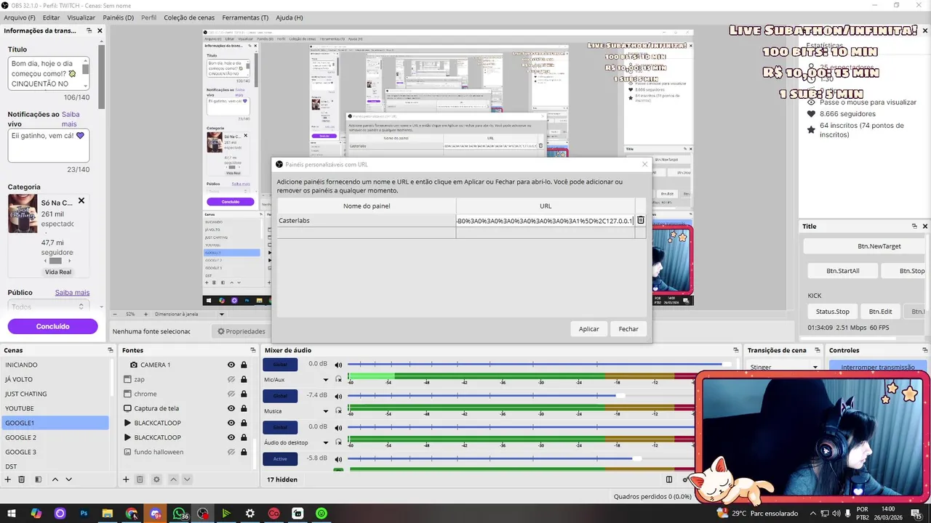Open Mic/Aux mixer options dropdown
The image size is (931, 523).
[x=326, y=380]
